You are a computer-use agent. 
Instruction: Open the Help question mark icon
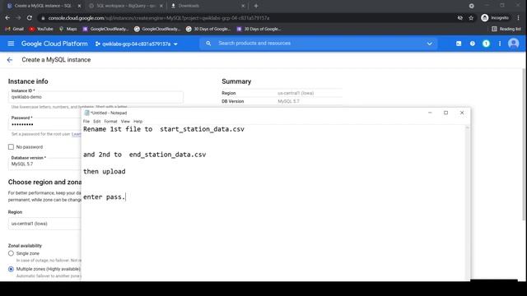472,44
